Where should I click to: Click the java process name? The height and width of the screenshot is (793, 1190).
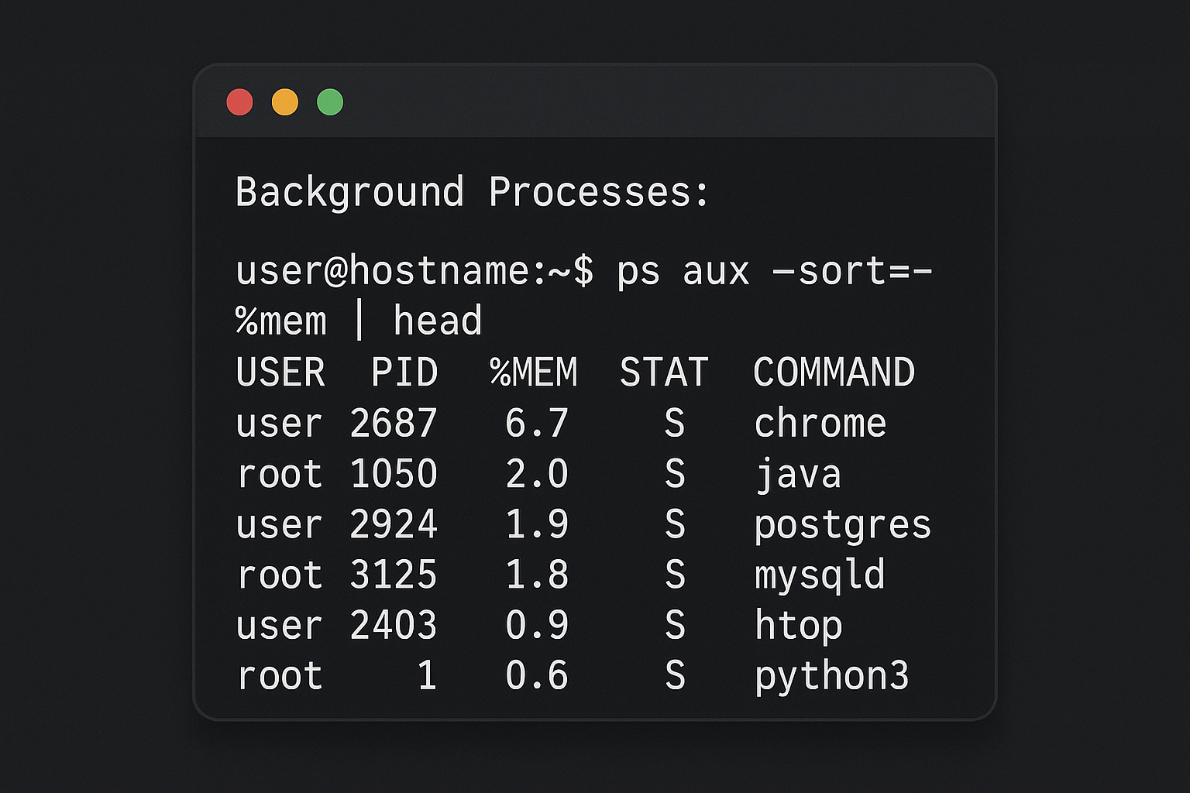(x=798, y=474)
